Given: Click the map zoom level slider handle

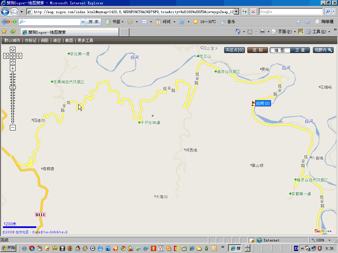Looking at the screenshot, I should 13,87.
